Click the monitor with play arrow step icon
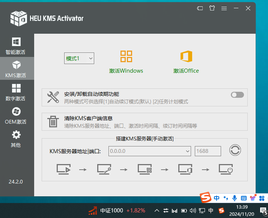268x218 pixels. (63, 169)
